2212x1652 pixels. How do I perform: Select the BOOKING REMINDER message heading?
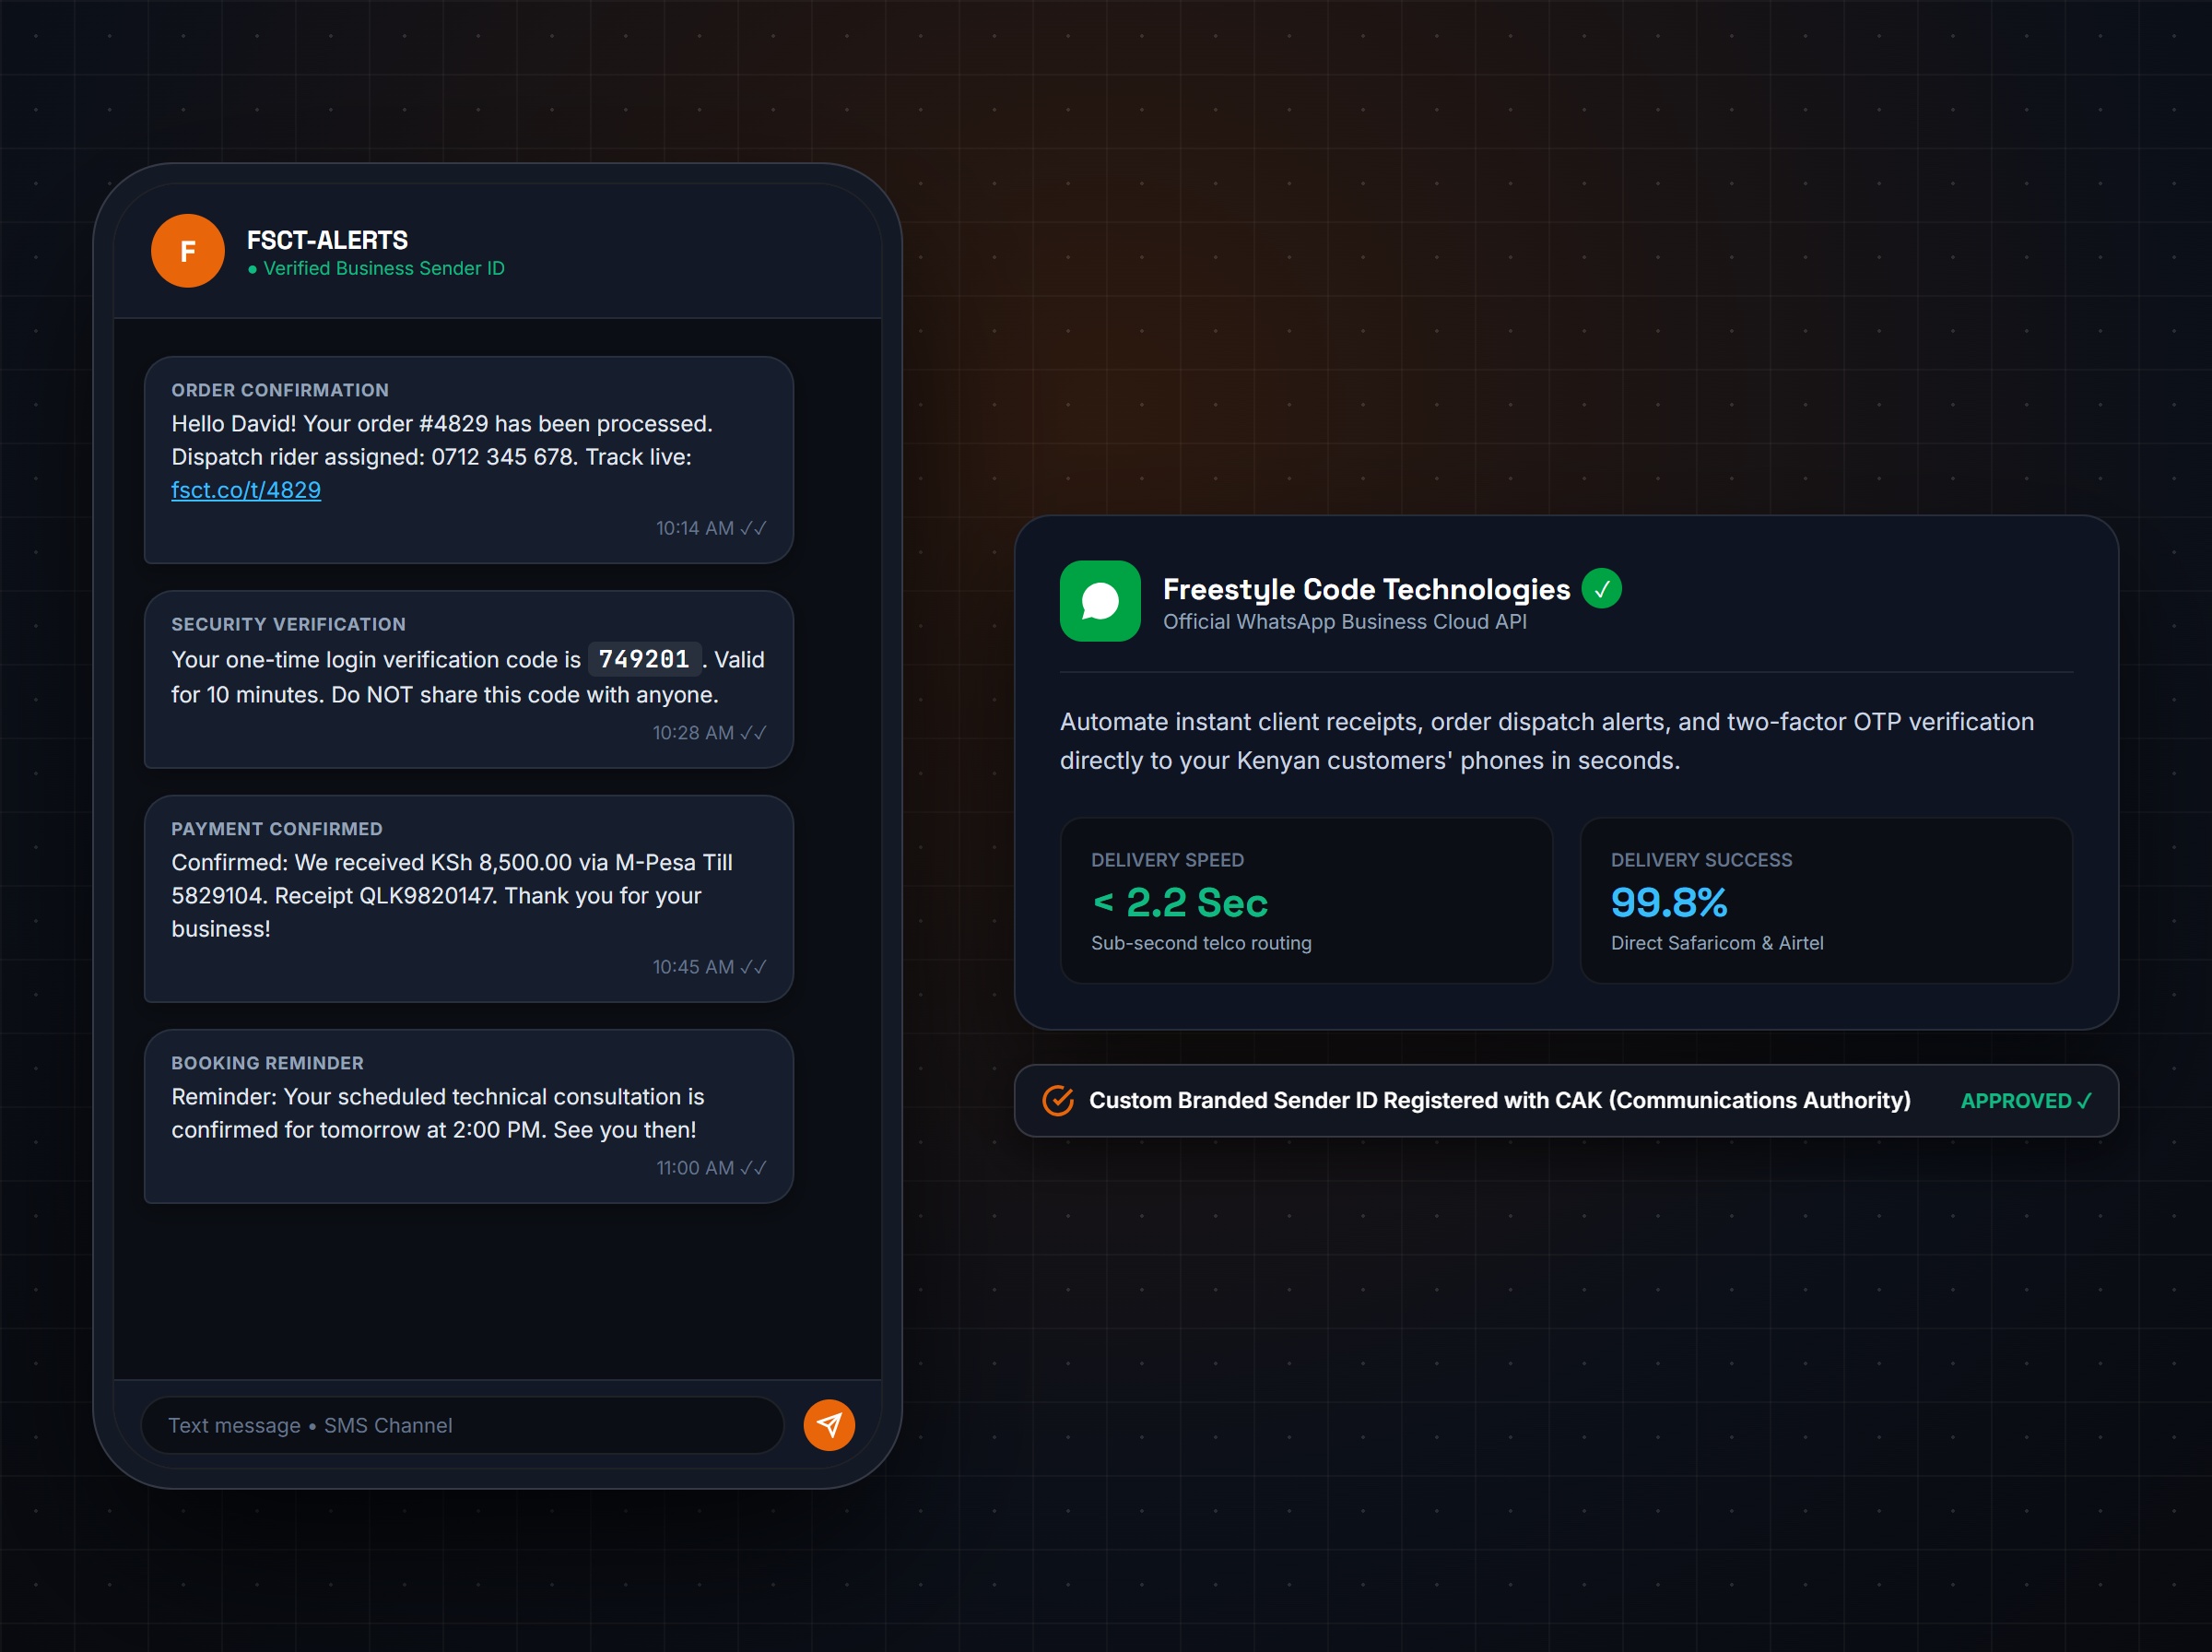(267, 1063)
